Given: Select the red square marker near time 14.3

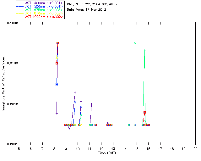Looking at the screenshot, I should tap(129, 125).
